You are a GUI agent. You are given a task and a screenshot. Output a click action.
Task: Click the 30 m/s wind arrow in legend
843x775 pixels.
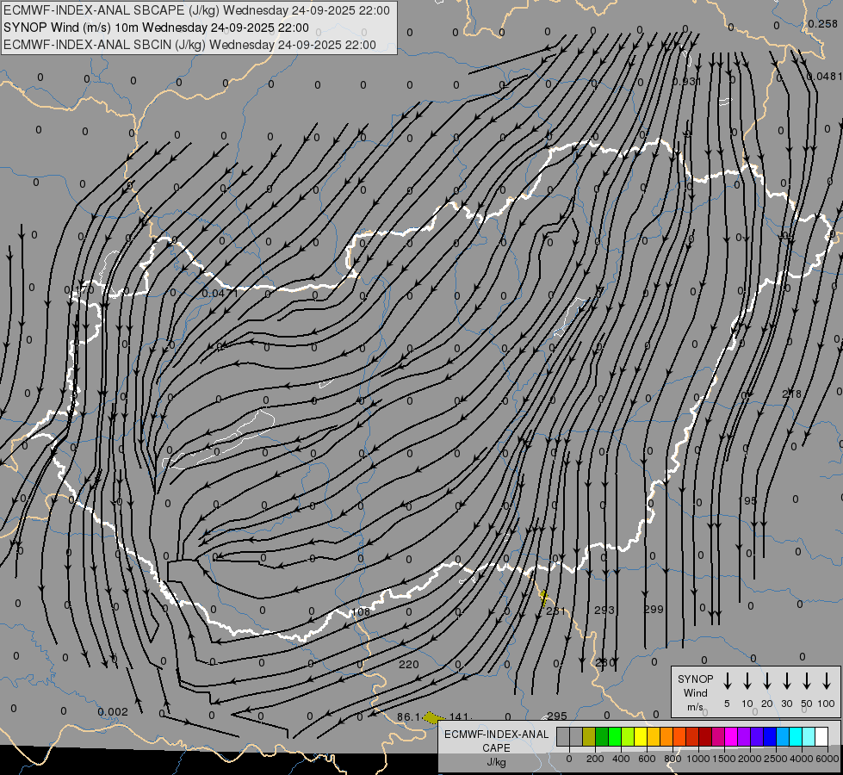pos(786,681)
